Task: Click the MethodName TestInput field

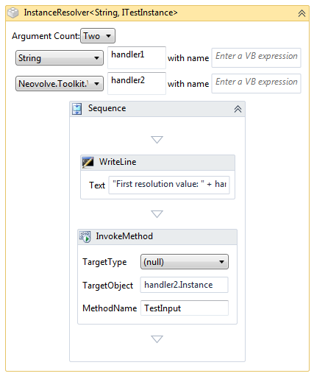Action: click(185, 308)
